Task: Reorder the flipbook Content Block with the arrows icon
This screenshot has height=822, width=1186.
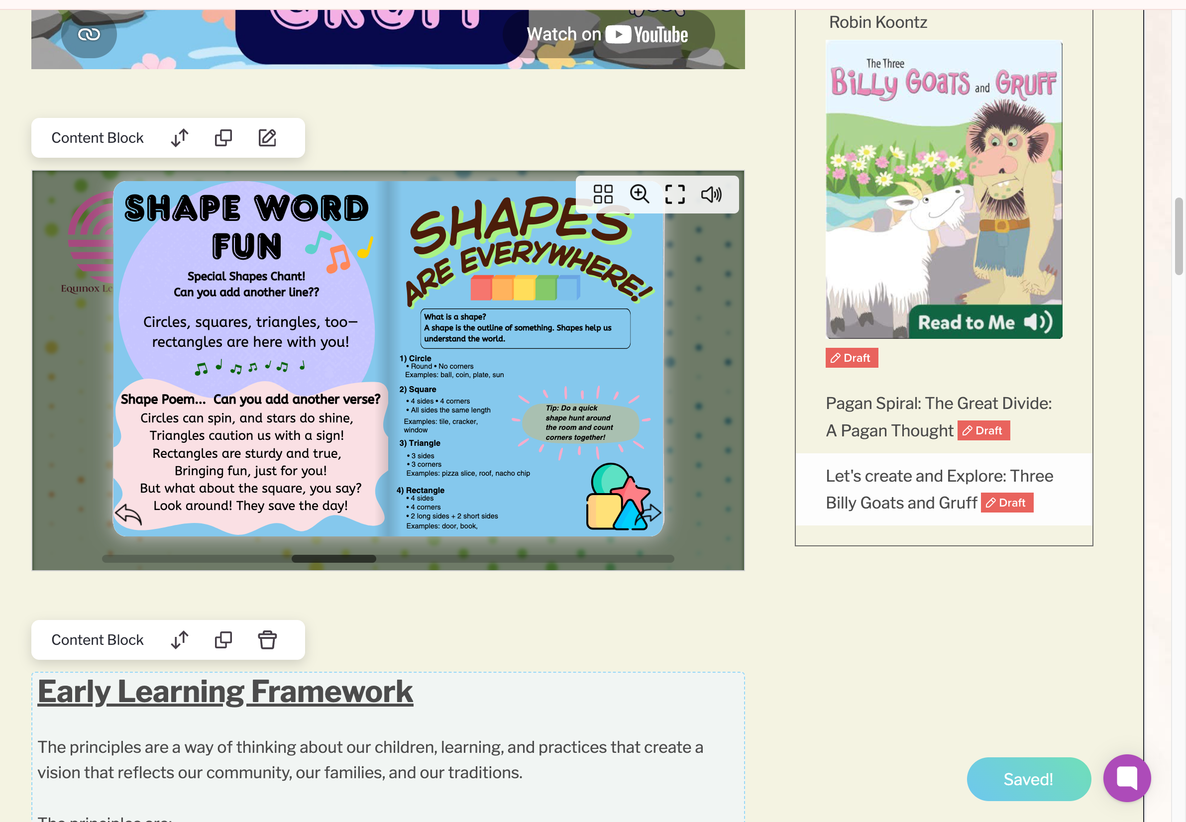Action: click(179, 137)
